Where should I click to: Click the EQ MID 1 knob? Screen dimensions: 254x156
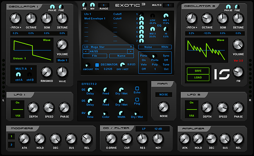[x=166, y=16]
